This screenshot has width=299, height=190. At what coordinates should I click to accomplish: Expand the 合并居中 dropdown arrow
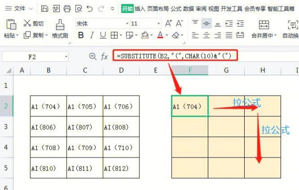[x=276, y=35]
